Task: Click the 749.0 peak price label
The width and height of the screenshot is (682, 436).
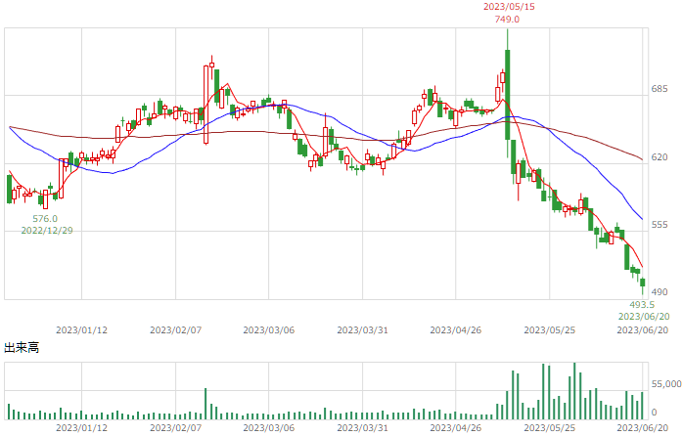Action: coord(507,20)
